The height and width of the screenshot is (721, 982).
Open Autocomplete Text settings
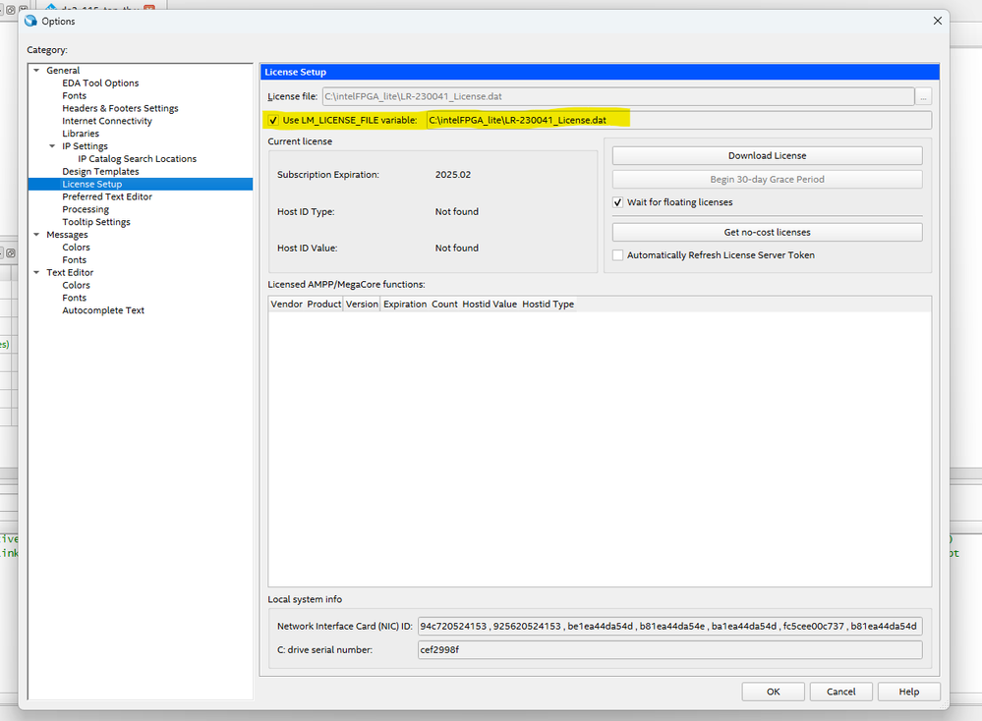(x=102, y=310)
